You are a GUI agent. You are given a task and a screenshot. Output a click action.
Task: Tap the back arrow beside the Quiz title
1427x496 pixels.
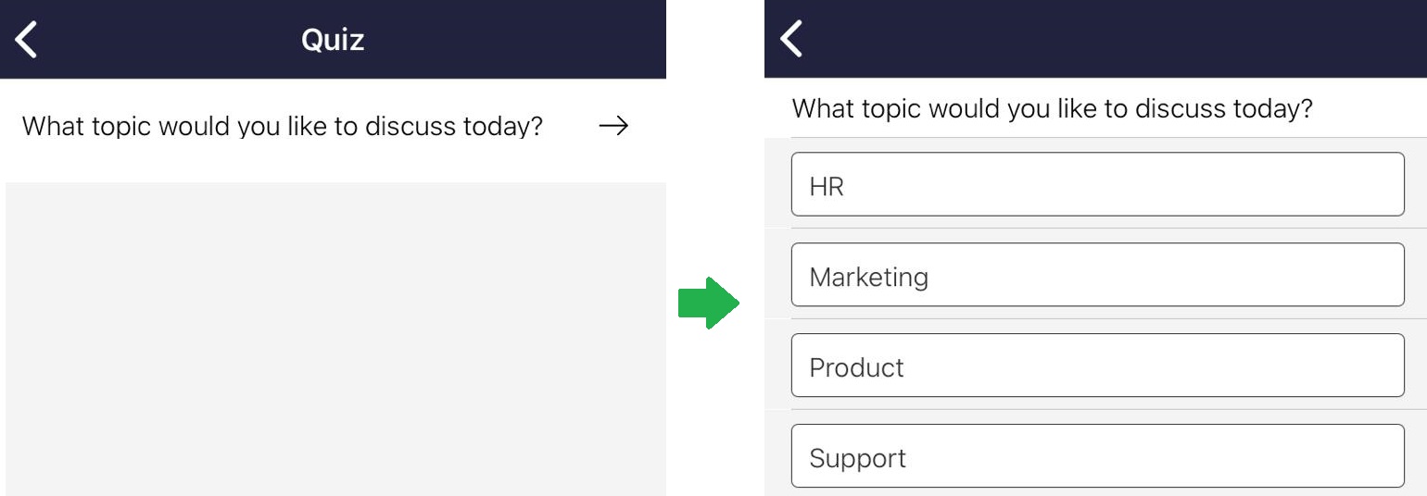[27, 40]
